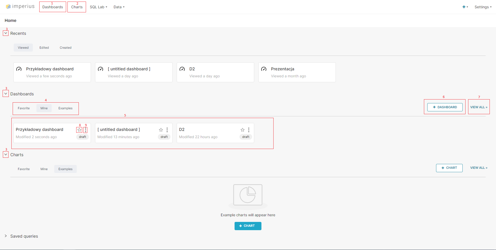Viewport: 496px width, 250px height.
Task: Open more options for D2 dashboard
Action: coord(249,130)
